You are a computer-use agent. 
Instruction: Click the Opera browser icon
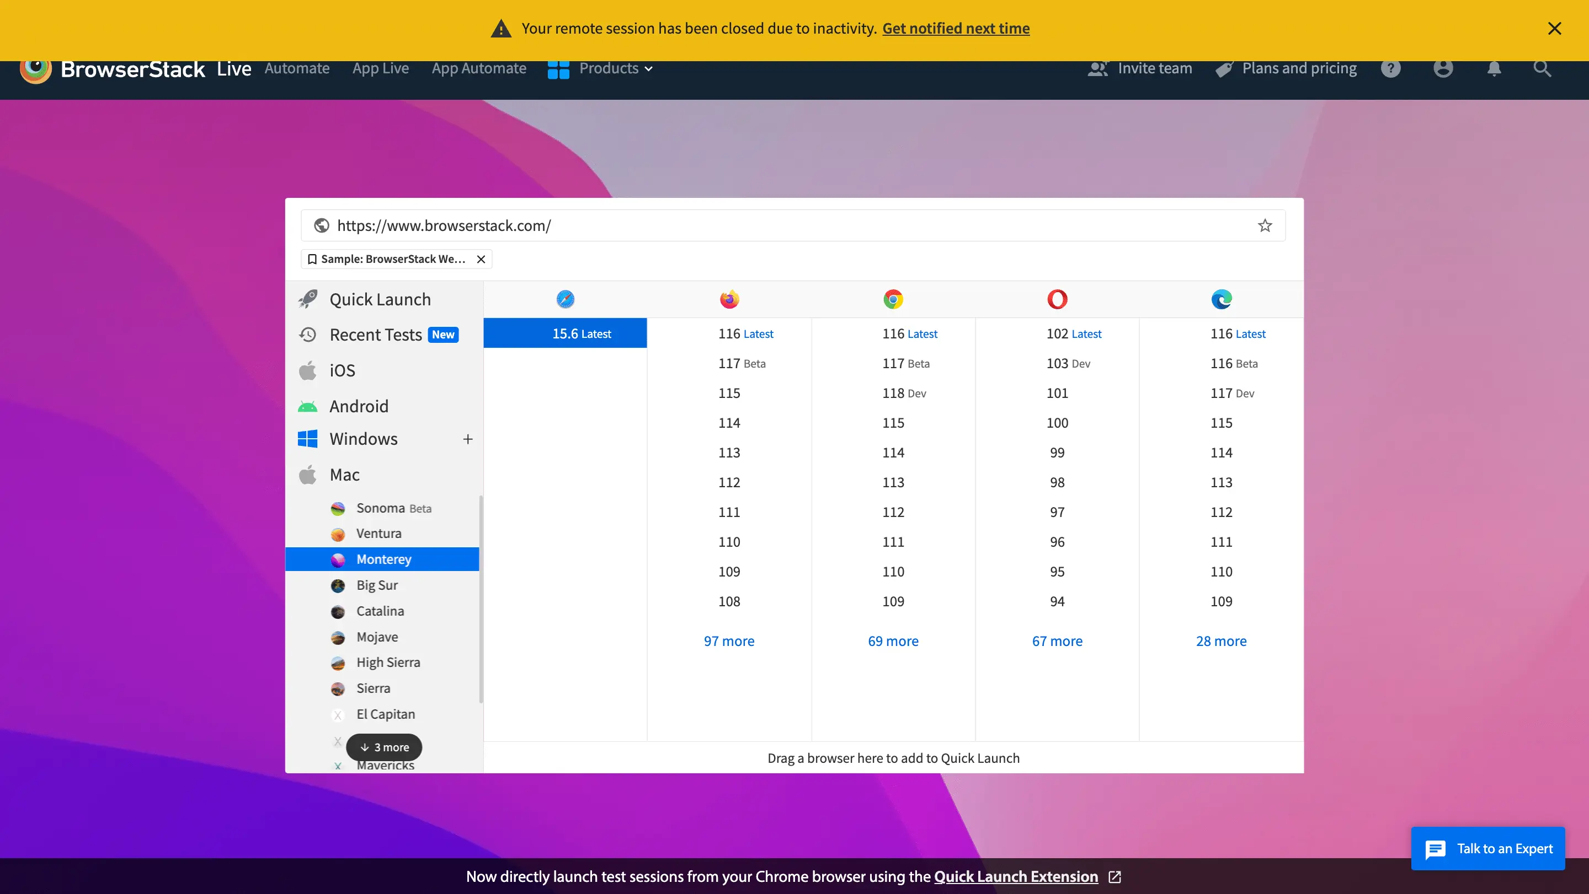click(1057, 299)
